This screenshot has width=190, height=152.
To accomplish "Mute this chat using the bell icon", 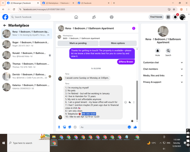I will click(158, 51).
